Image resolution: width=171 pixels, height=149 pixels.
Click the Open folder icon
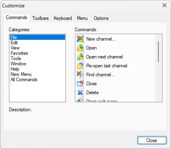click(80, 48)
